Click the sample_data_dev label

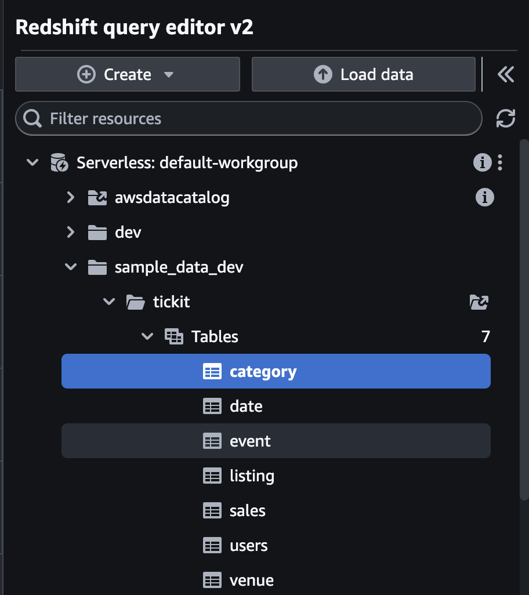[179, 267]
